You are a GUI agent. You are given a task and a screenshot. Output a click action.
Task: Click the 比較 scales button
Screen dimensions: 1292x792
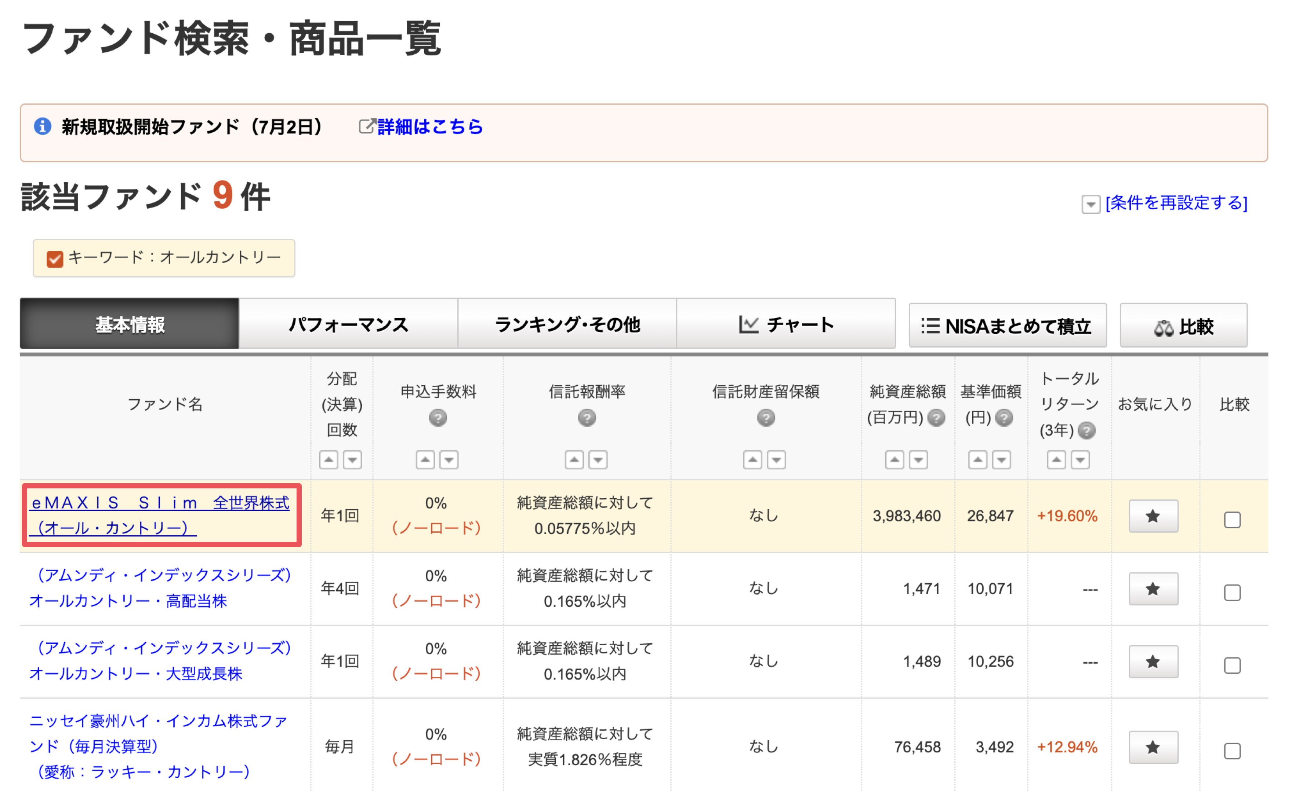coord(1183,325)
